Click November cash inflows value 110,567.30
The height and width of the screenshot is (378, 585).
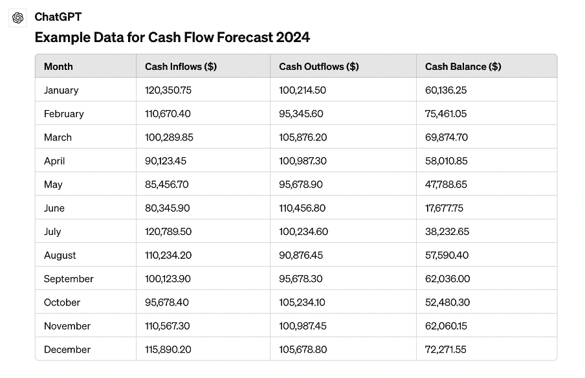tap(168, 326)
